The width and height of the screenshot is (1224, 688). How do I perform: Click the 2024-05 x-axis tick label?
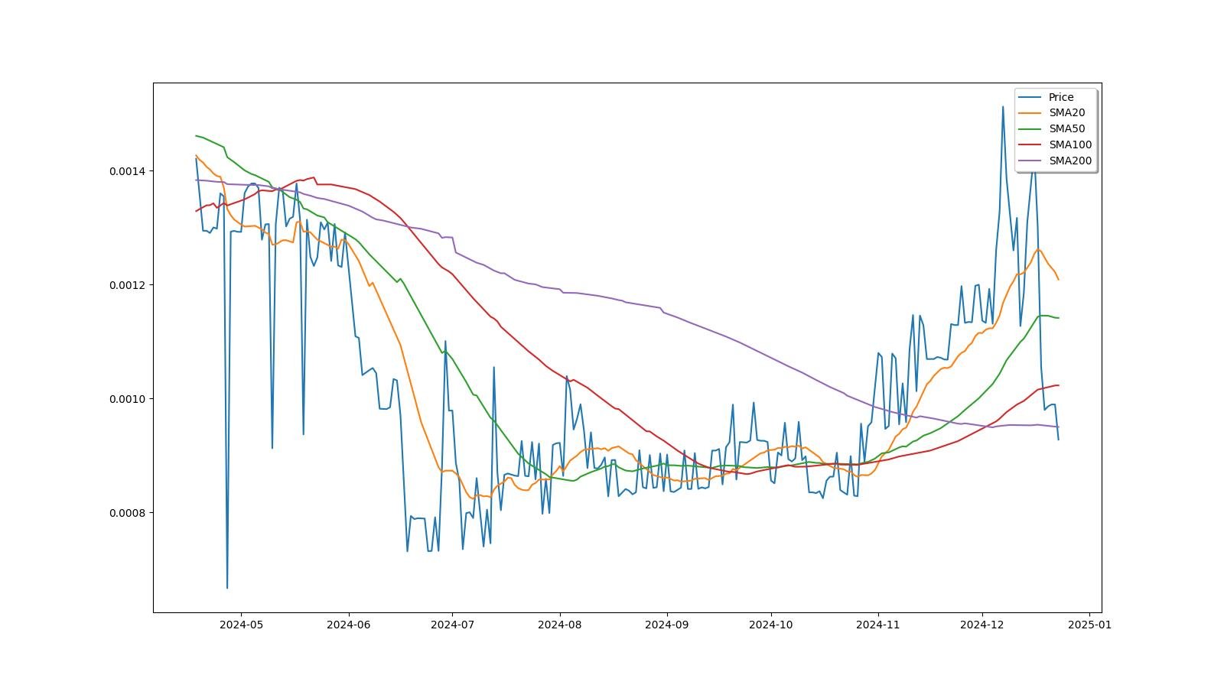(241, 625)
